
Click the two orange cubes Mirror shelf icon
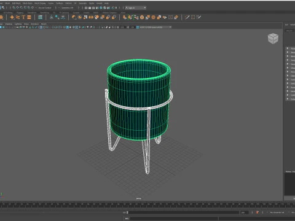point(91,17)
